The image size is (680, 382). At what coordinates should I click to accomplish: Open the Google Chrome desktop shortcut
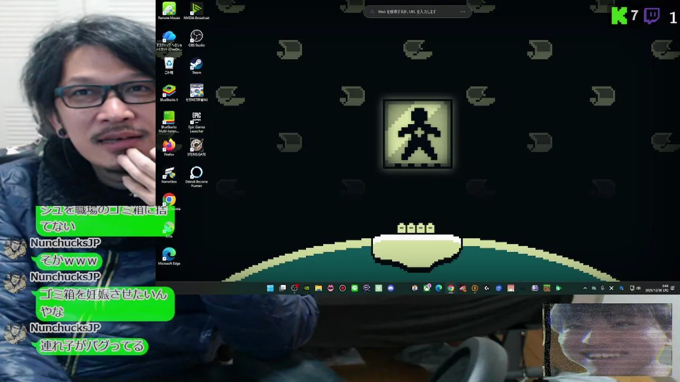tap(169, 202)
